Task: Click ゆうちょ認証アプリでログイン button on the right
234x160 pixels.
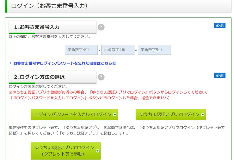Action: pyautogui.click(x=171, y=114)
